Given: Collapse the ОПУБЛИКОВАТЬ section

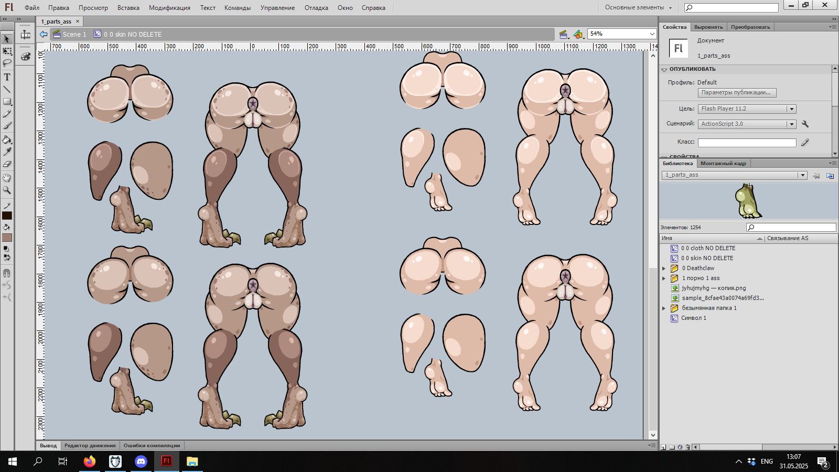Looking at the screenshot, I should pos(664,69).
